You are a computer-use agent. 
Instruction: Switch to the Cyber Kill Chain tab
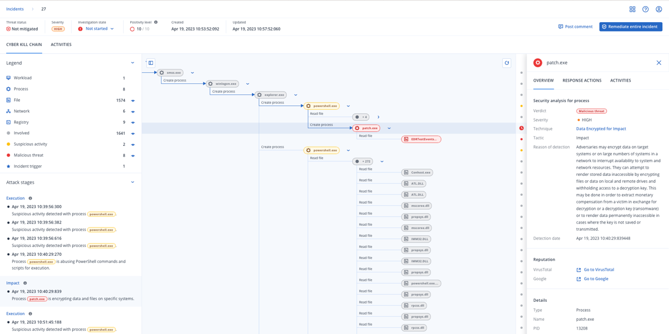coord(24,44)
